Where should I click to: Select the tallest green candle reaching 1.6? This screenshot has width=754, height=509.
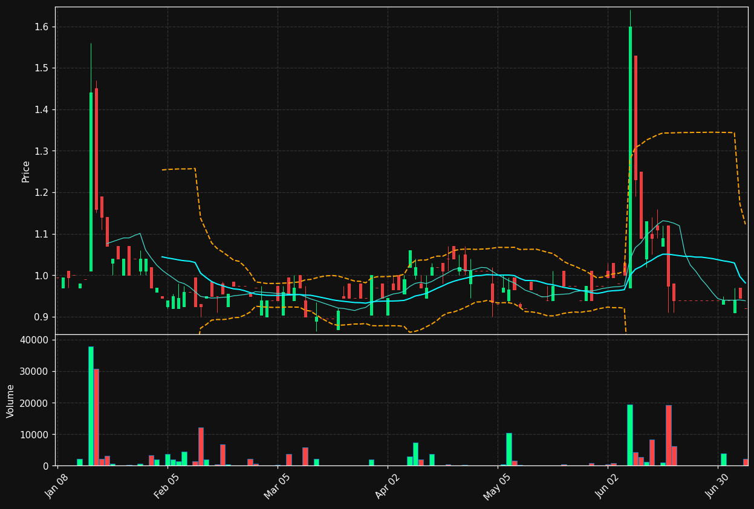pos(630,157)
